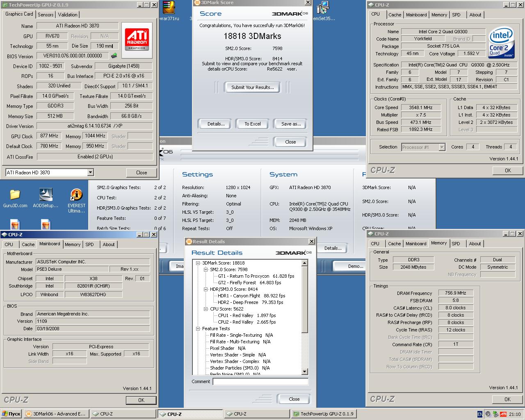This screenshot has width=525, height=420.
Task: Open SPD tab in CPU-Z Memory window
Action: pos(456,244)
